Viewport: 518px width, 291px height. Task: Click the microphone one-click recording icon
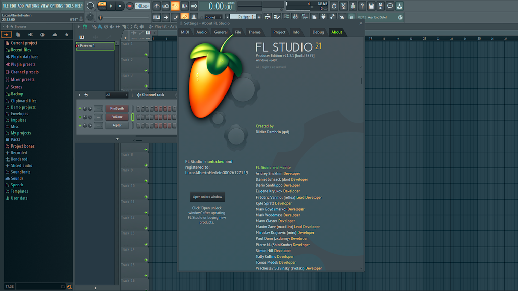pos(353,6)
